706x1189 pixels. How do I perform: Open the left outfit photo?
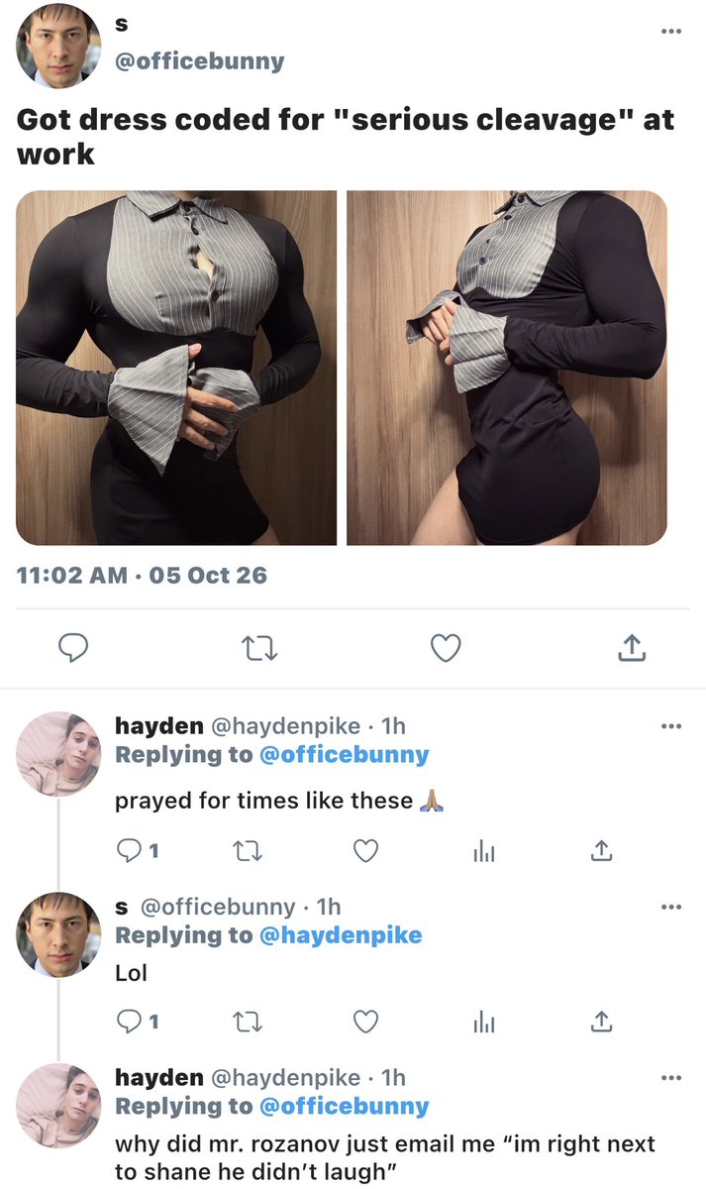pyautogui.click(x=176, y=368)
